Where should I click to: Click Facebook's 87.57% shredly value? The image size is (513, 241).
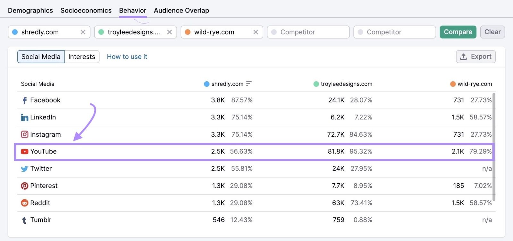[x=242, y=100]
